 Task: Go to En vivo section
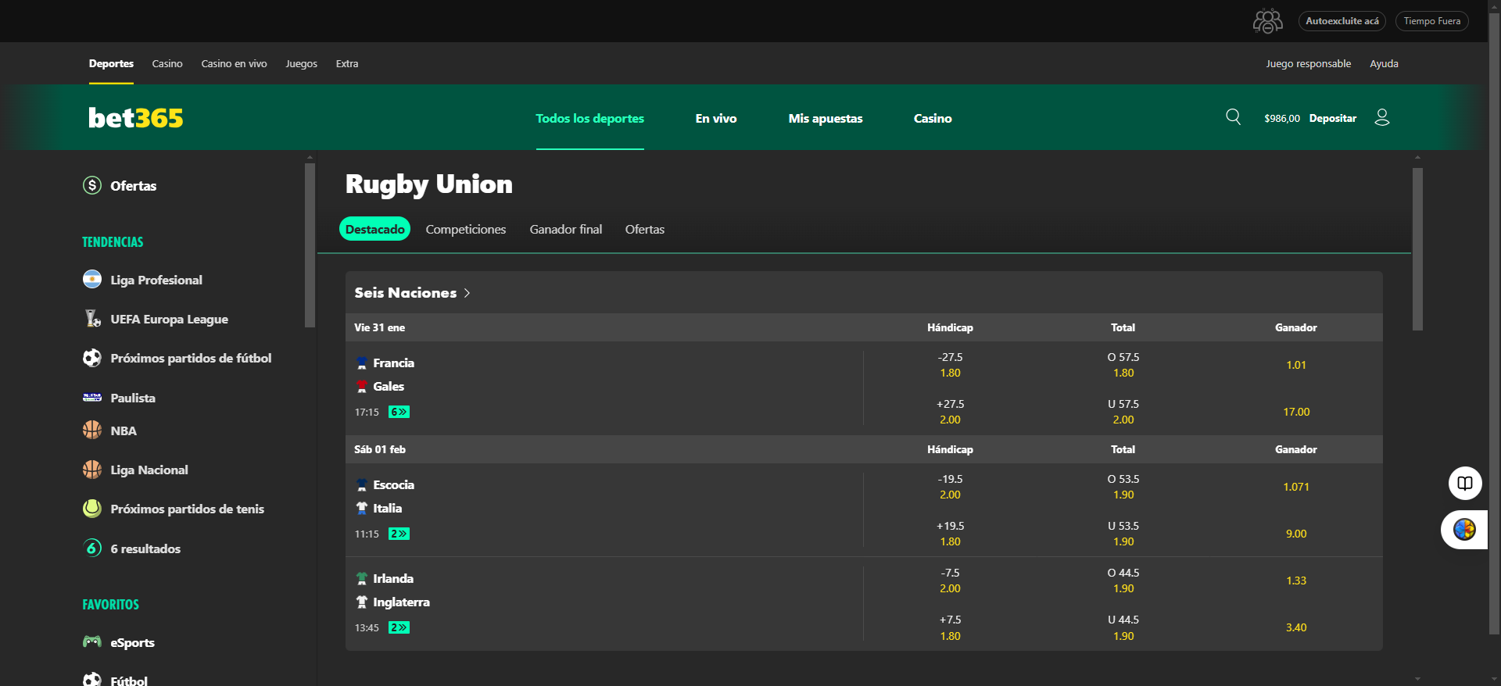[716, 118]
